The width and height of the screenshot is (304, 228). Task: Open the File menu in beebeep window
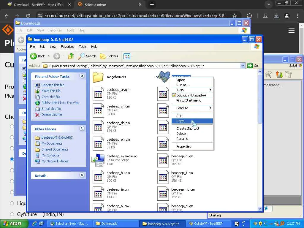coord(32,47)
